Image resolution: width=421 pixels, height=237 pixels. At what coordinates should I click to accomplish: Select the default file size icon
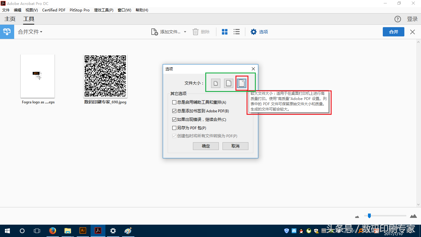[x=229, y=83]
